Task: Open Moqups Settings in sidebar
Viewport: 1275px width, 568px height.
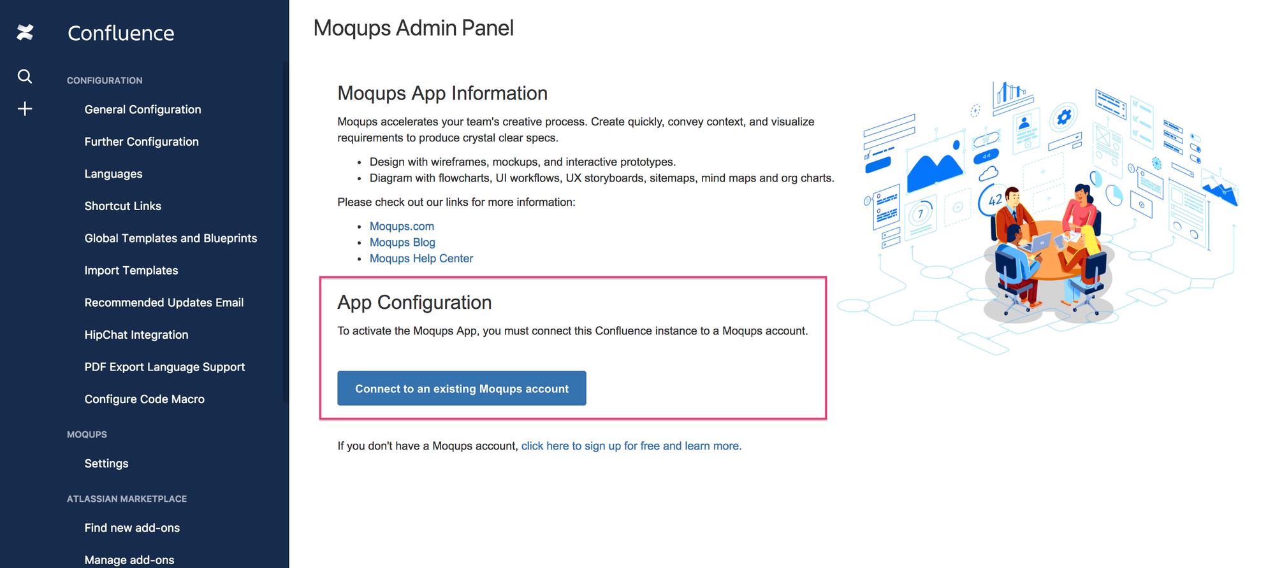Action: pyautogui.click(x=106, y=464)
